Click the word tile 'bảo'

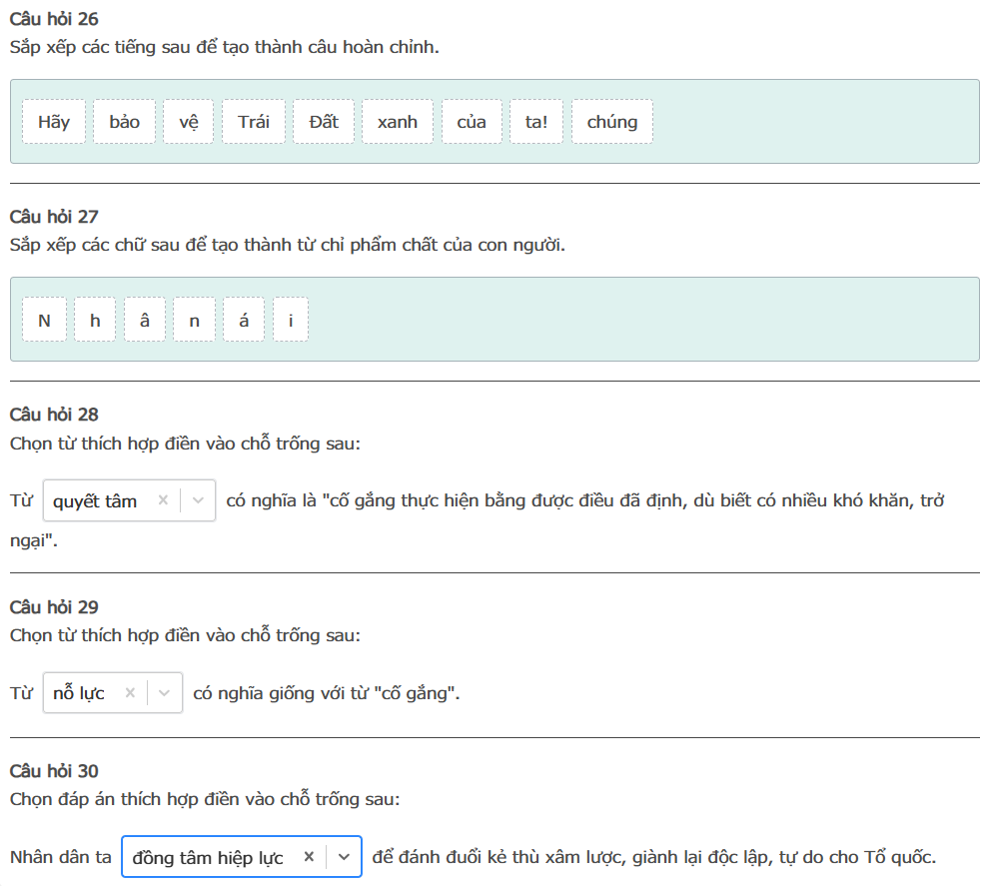125,122
